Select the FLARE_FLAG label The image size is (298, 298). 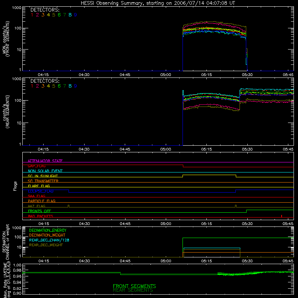click(x=39, y=186)
